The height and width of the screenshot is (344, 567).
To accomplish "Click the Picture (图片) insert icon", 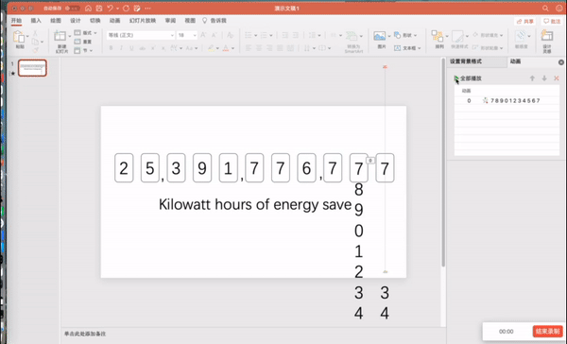I will (x=379, y=36).
